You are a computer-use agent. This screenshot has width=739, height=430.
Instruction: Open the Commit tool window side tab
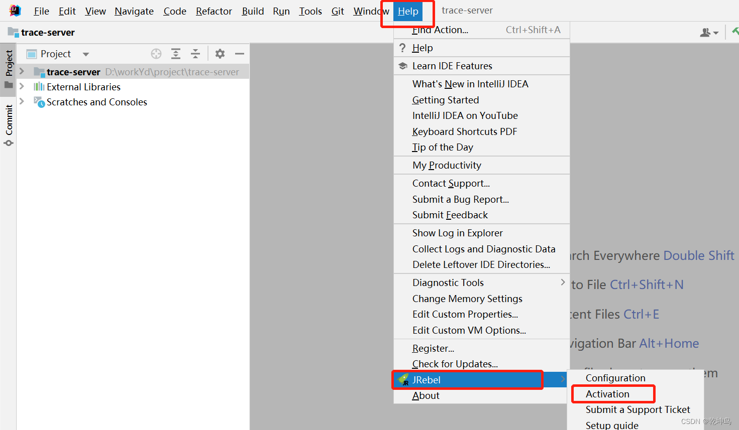tap(9, 125)
